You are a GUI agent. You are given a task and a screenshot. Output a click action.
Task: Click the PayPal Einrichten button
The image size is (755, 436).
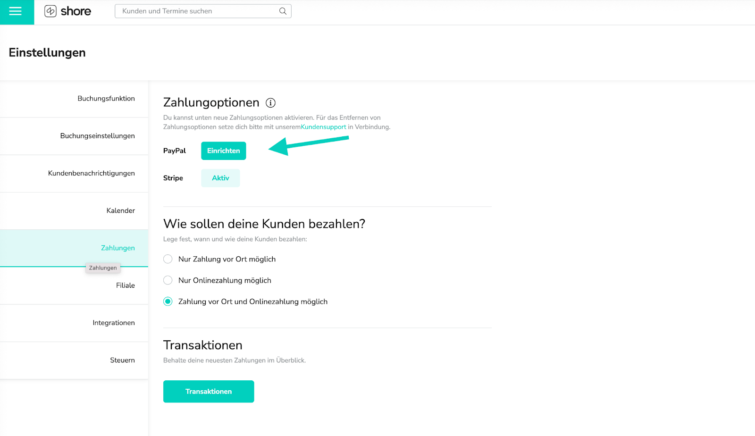coord(224,151)
